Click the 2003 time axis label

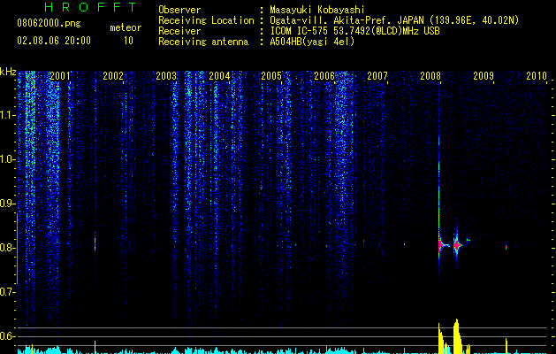(166, 75)
